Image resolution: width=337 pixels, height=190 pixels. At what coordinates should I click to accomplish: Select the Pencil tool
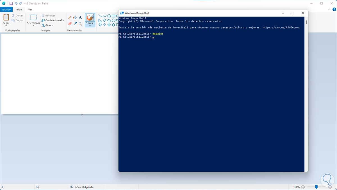(x=70, y=17)
